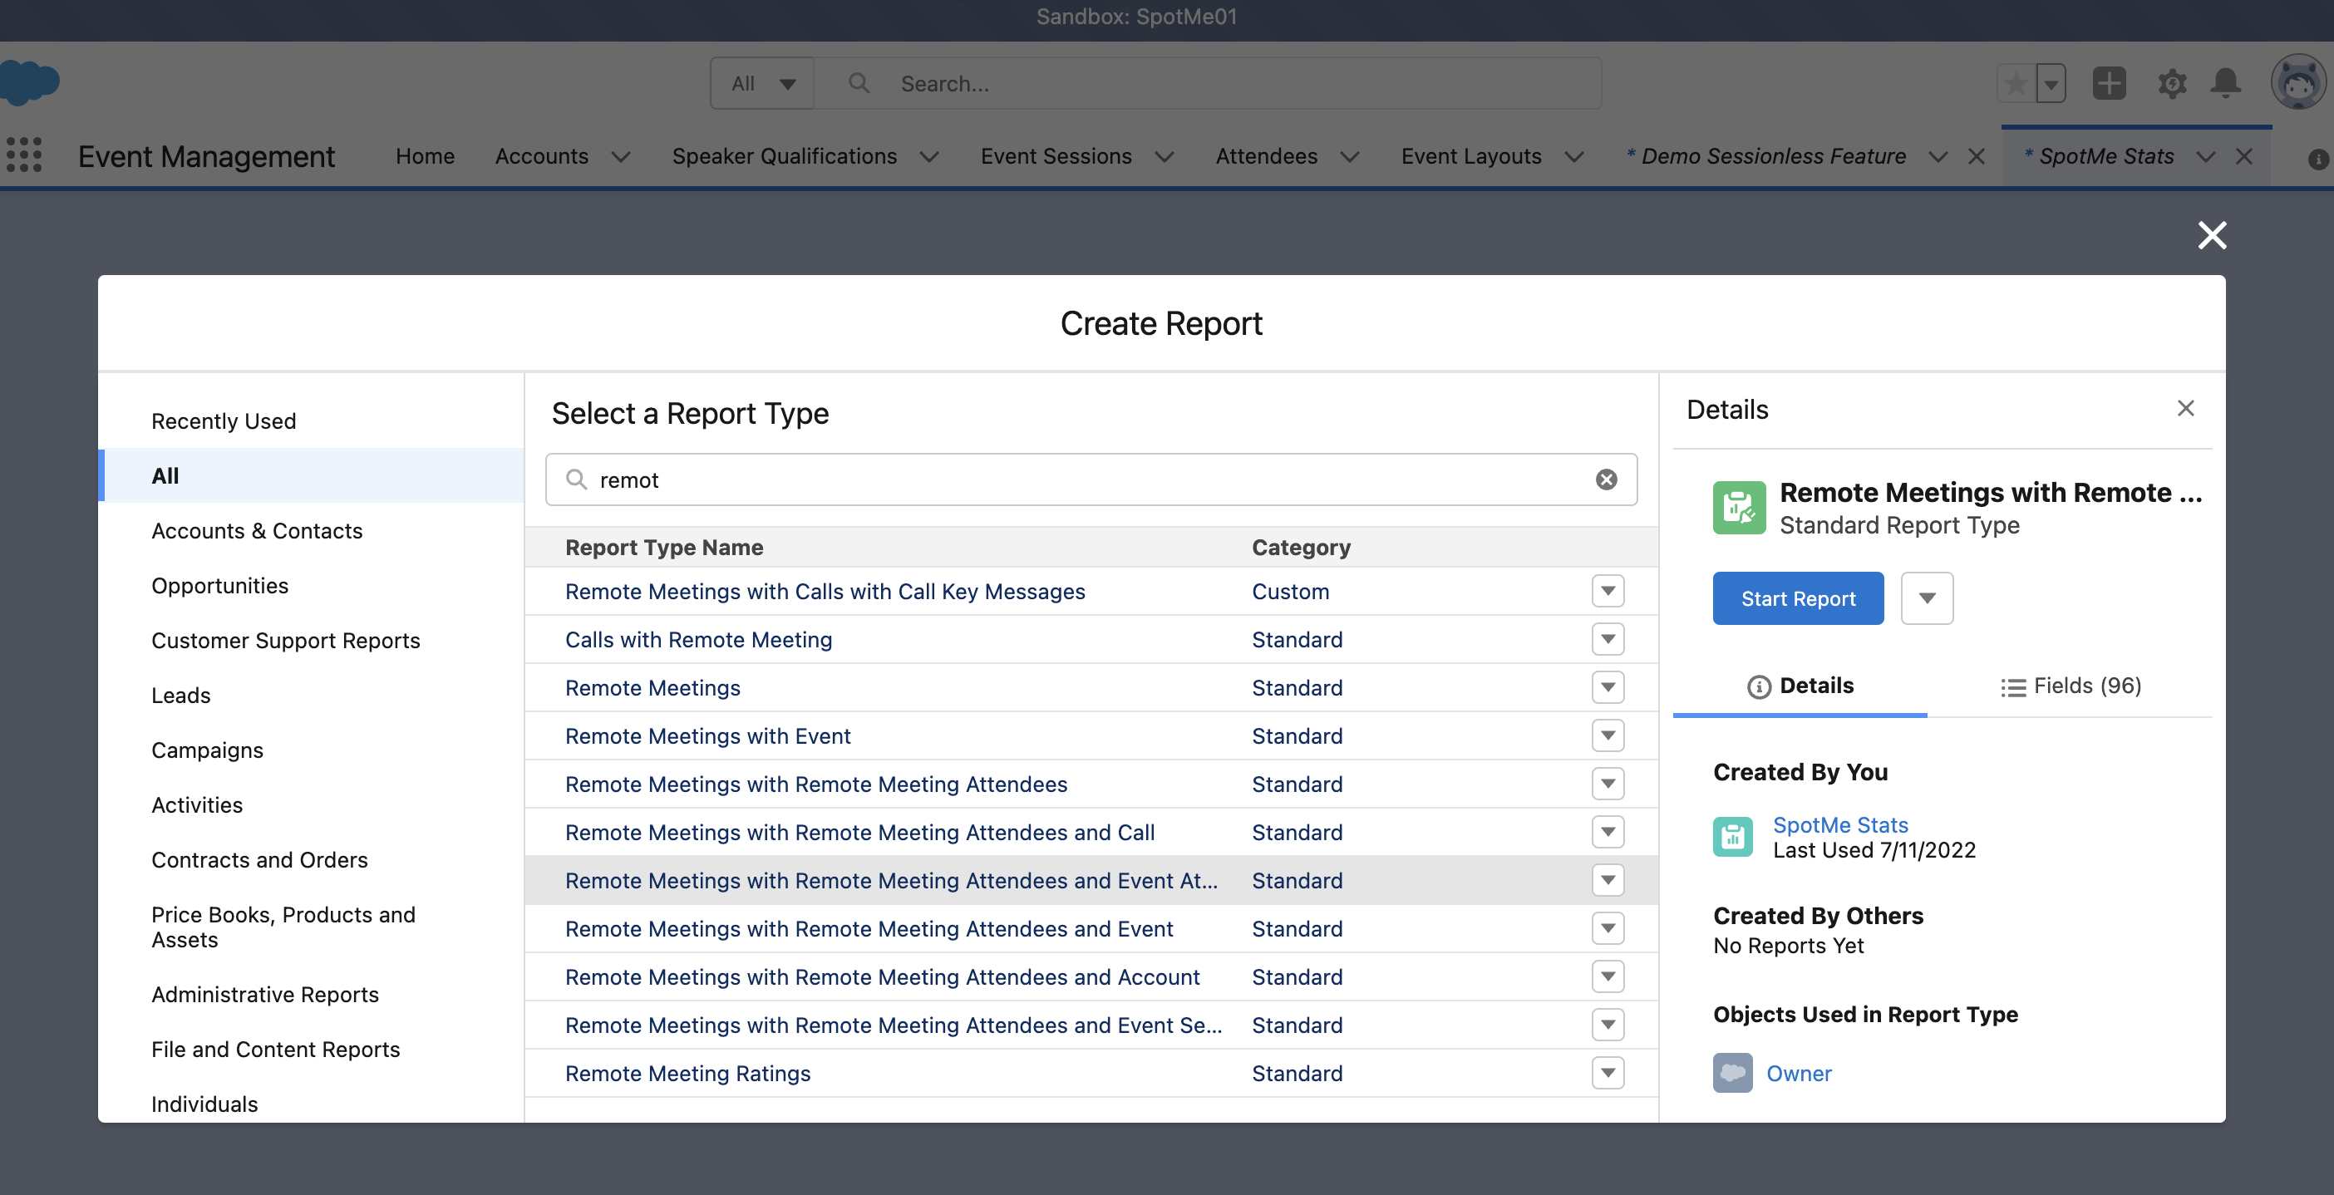This screenshot has width=2334, height=1195.
Task: Open the Demo Sessionless Feature tab chevron
Action: click(1938, 157)
